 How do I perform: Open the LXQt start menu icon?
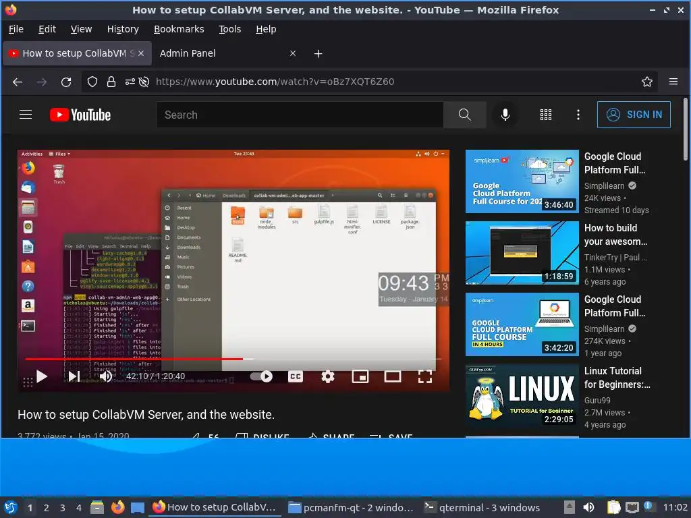[x=11, y=507]
